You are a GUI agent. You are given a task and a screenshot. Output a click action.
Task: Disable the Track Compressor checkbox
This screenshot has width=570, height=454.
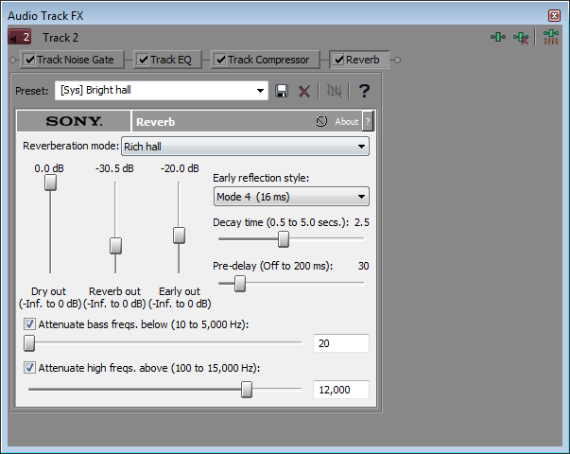point(220,60)
